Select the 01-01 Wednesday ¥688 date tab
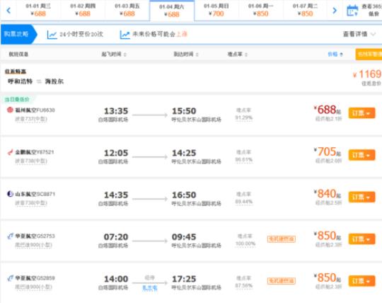 pos(38,10)
